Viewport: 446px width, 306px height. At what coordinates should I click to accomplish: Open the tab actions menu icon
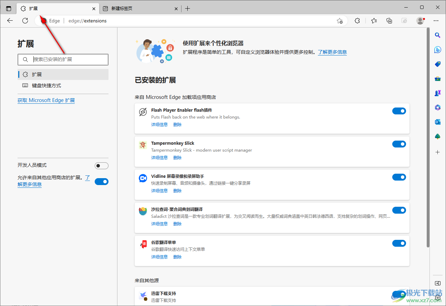(9, 8)
